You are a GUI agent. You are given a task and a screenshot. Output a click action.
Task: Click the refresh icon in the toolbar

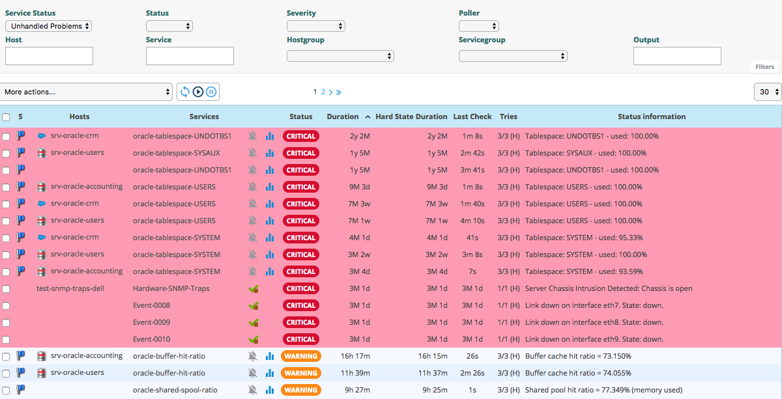point(185,92)
